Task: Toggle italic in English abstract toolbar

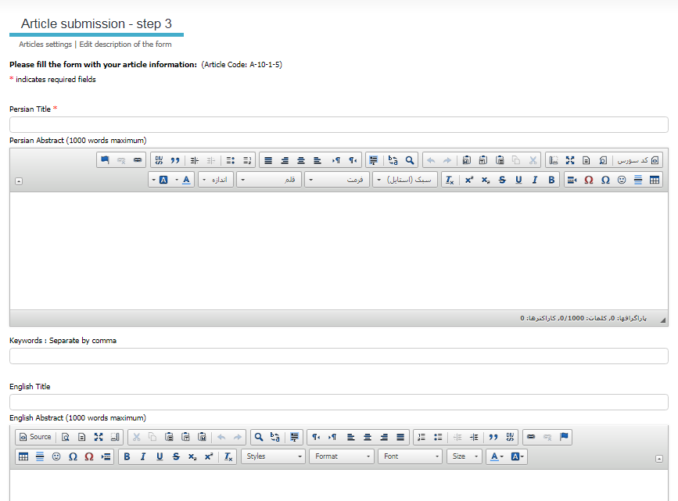Action: coord(143,456)
